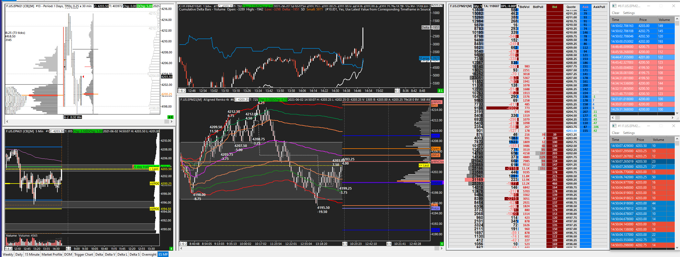The width and height of the screenshot is (680, 257).
Task: Select the Overnight tab
Action: (x=149, y=254)
